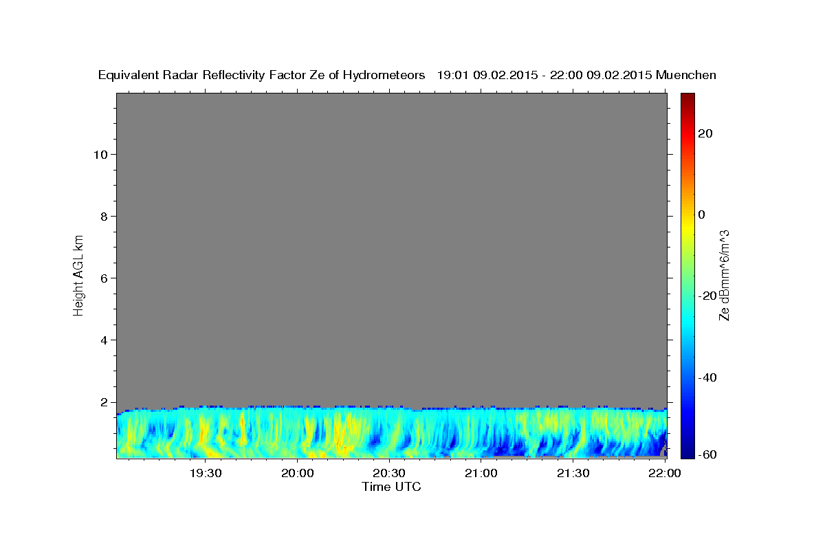This screenshot has height=550, width=825.
Task: Click the 20:00 time tick label
Action: coord(298,473)
